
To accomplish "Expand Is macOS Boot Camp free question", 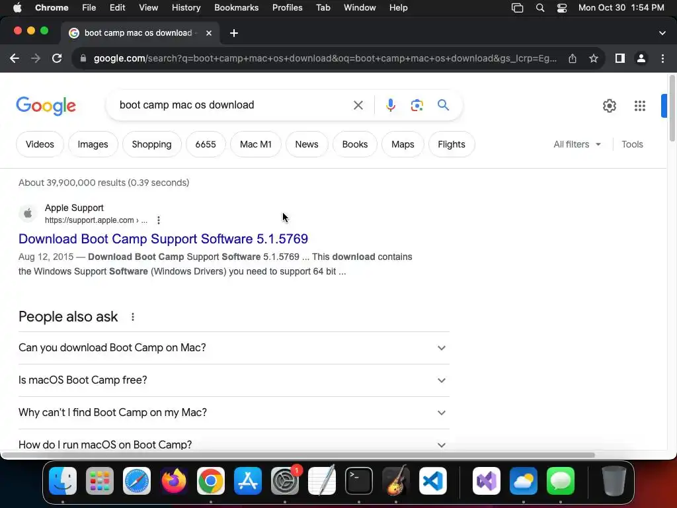I will click(x=233, y=380).
